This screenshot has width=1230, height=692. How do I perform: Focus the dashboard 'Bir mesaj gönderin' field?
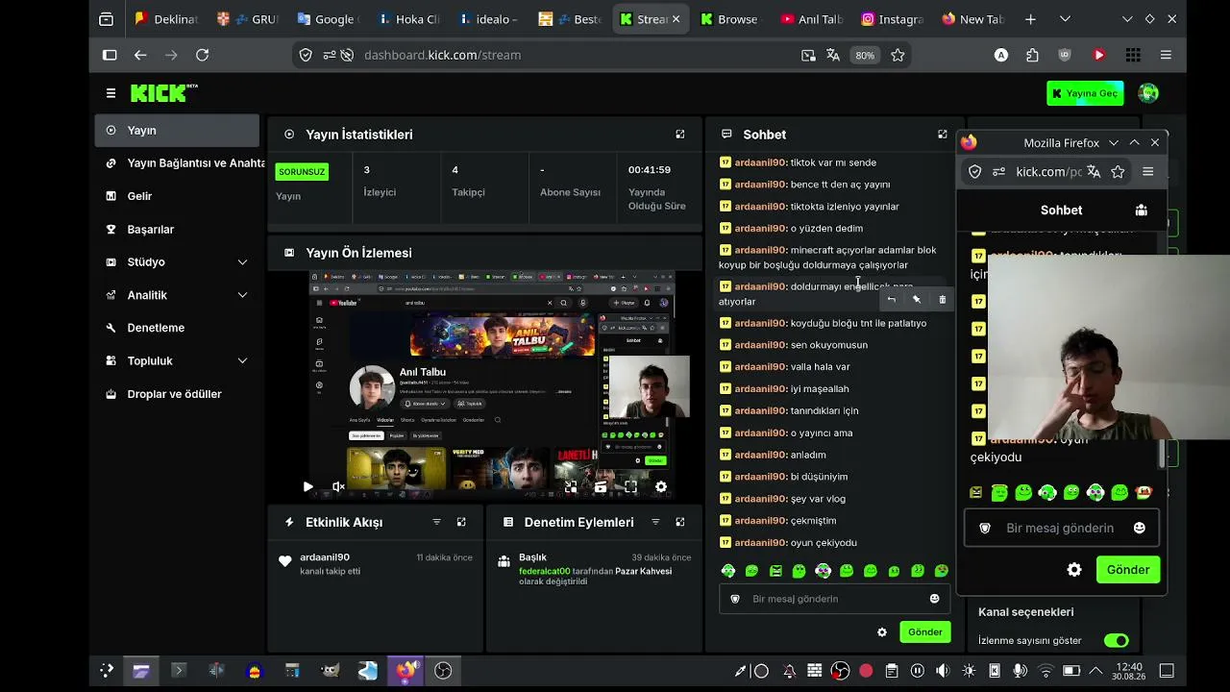click(834, 599)
